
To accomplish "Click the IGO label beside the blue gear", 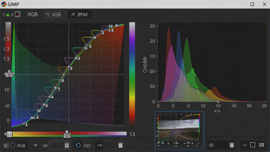I will click(x=86, y=146).
